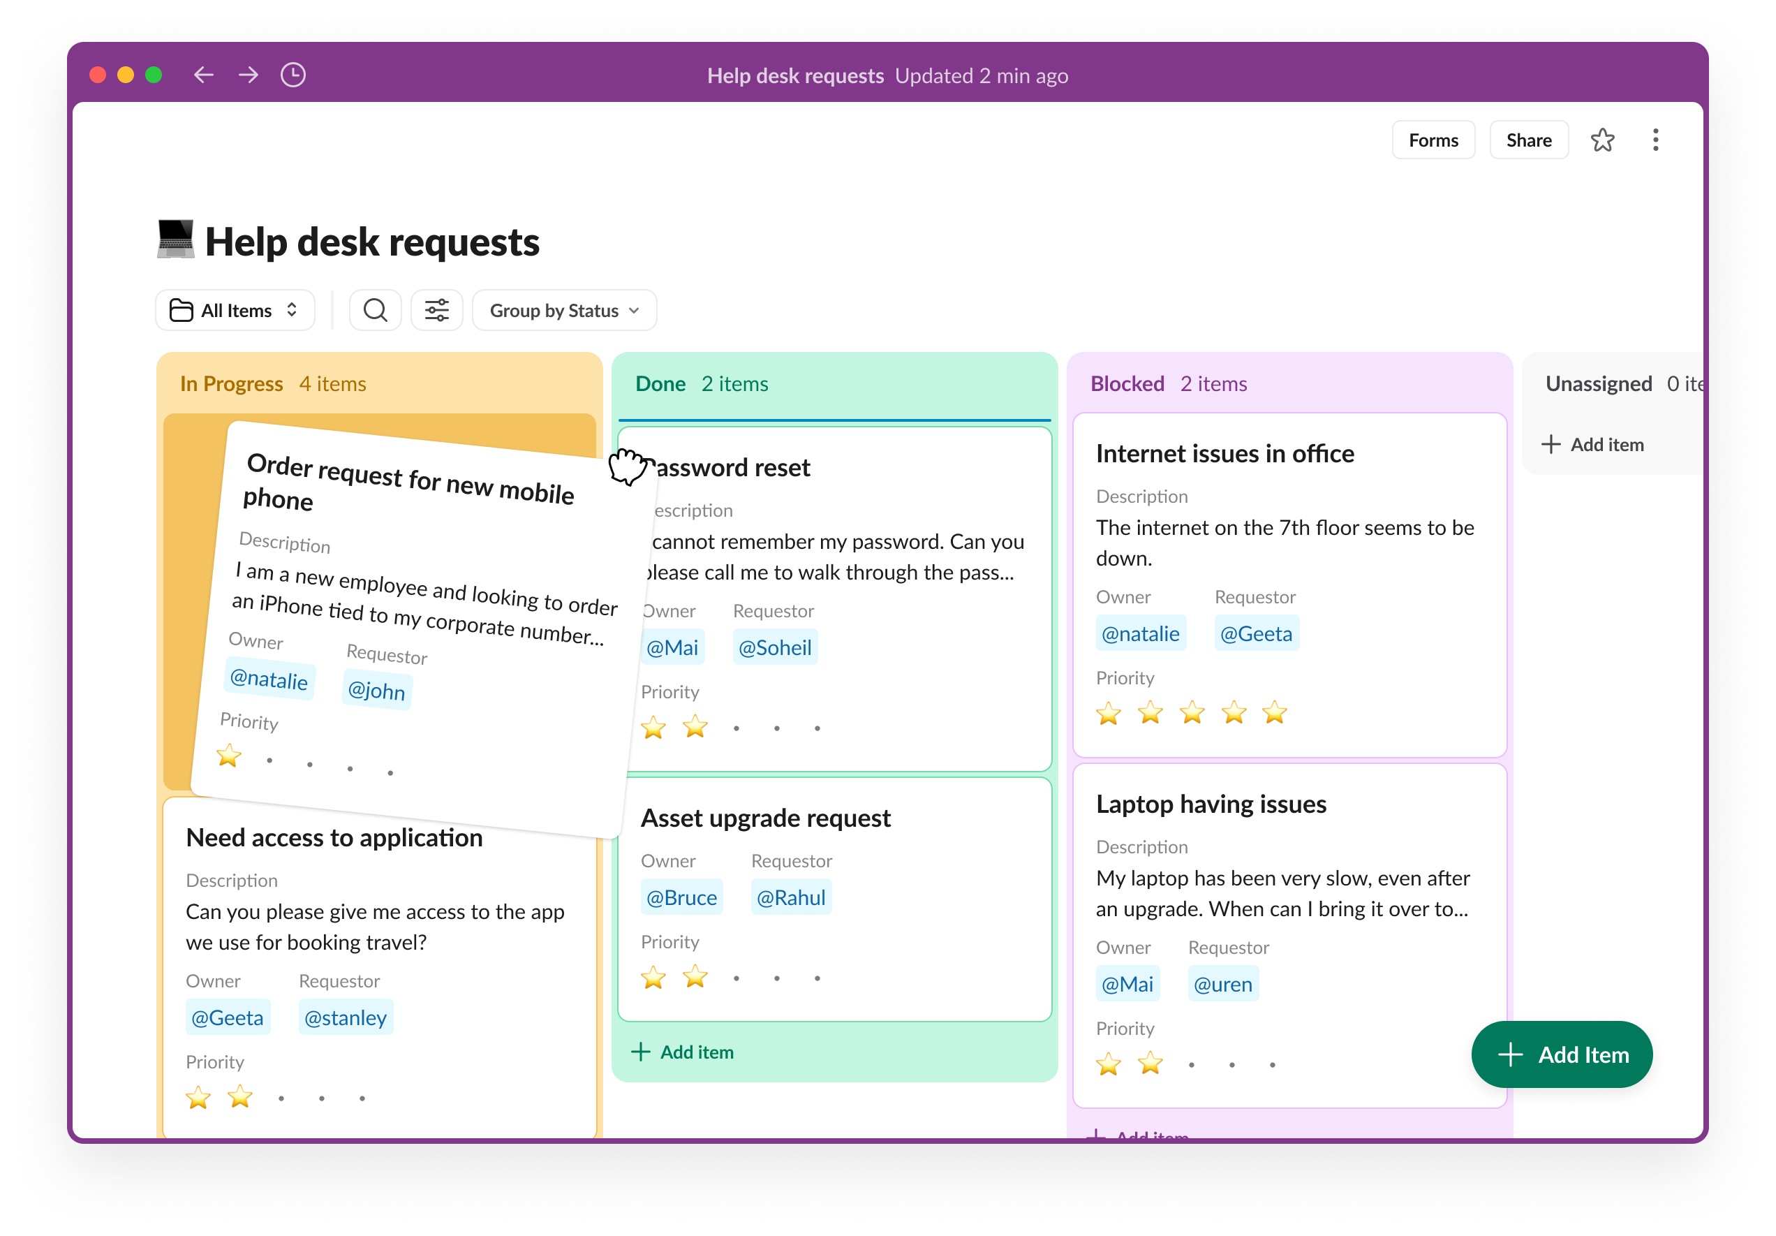Click the booking travel description text
Image resolution: width=1776 pixels, height=1236 pixels.
[374, 927]
